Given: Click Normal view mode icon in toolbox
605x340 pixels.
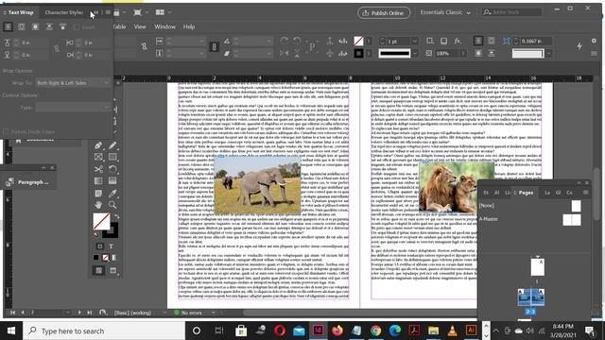Looking at the screenshot, I should click(x=98, y=271).
